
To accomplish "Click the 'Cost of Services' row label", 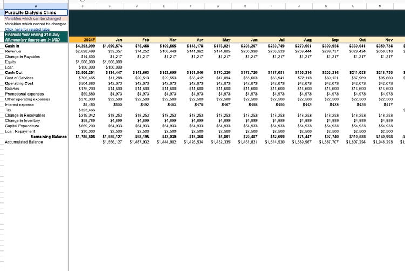I will [x=19, y=78].
